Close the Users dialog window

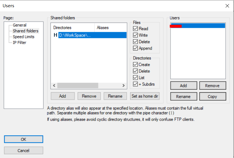[x=227, y=6]
